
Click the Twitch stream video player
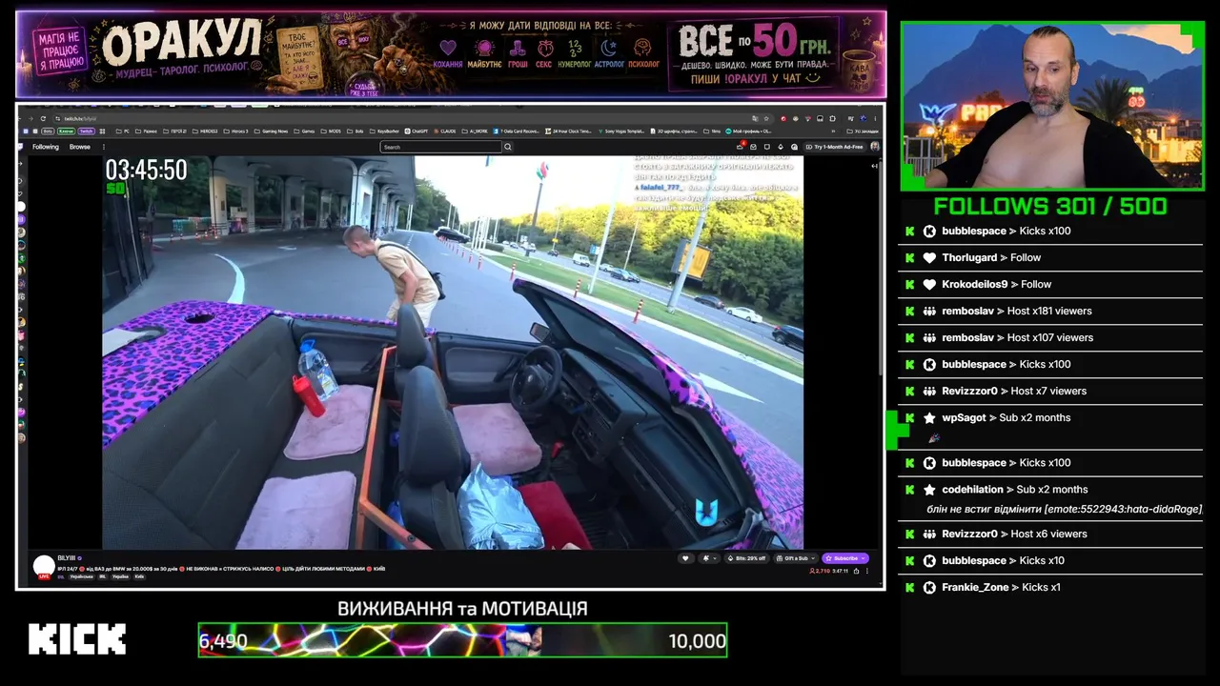453,353
